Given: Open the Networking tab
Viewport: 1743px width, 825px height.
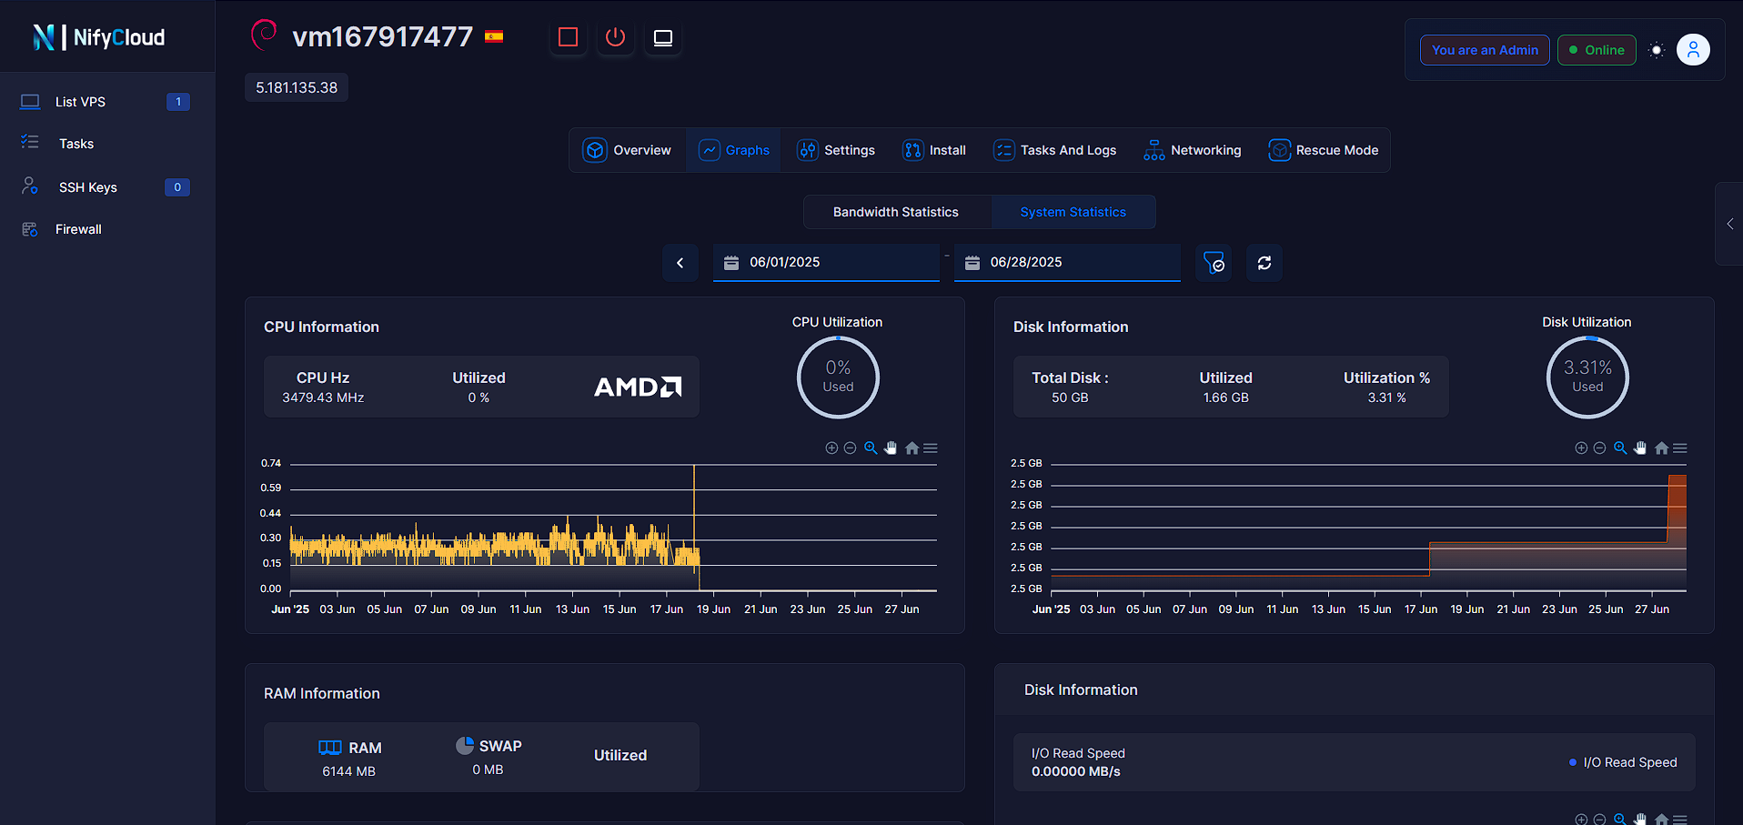Looking at the screenshot, I should coord(1193,150).
